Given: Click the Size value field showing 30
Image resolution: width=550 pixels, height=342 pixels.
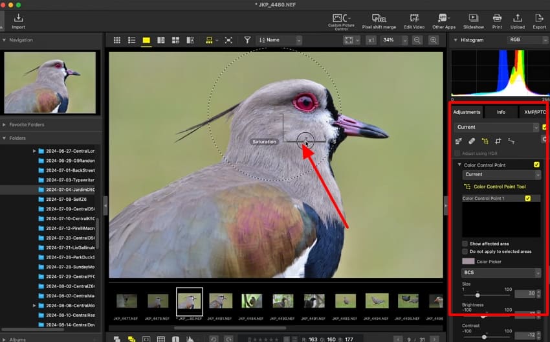Looking at the screenshot, I should [x=525, y=293].
